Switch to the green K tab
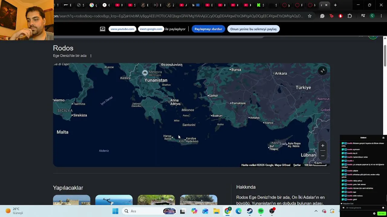Viewport: 387px width, 217px height. pos(259,5)
